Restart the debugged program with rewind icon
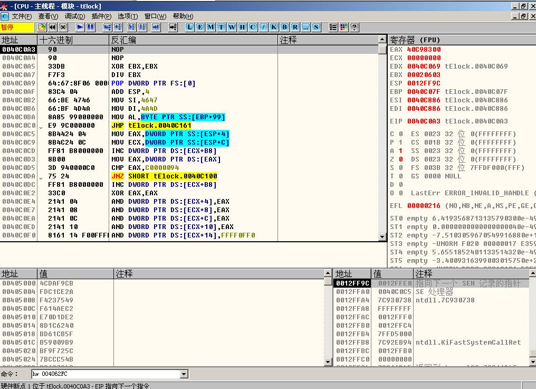 [53, 27]
